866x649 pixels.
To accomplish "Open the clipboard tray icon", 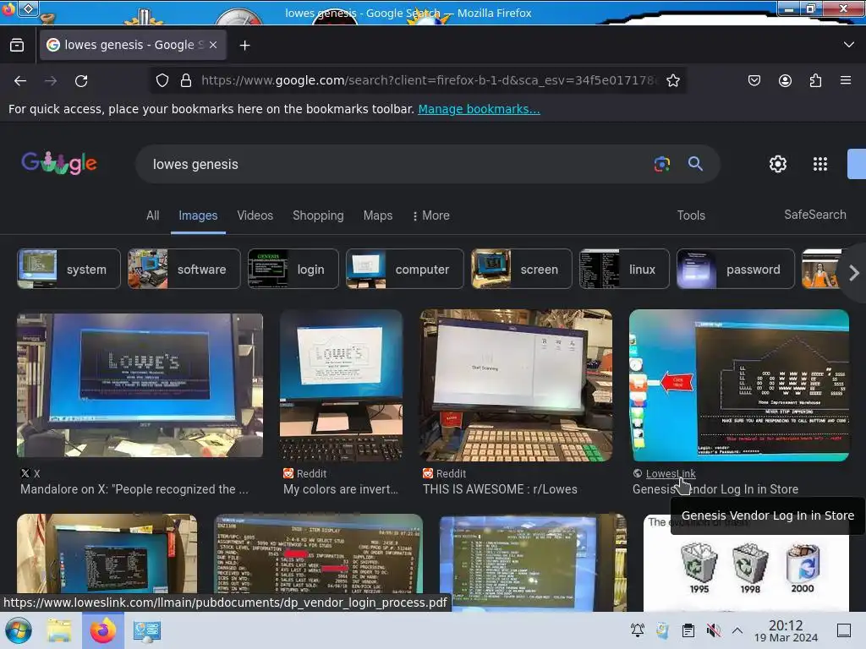I will click(688, 630).
